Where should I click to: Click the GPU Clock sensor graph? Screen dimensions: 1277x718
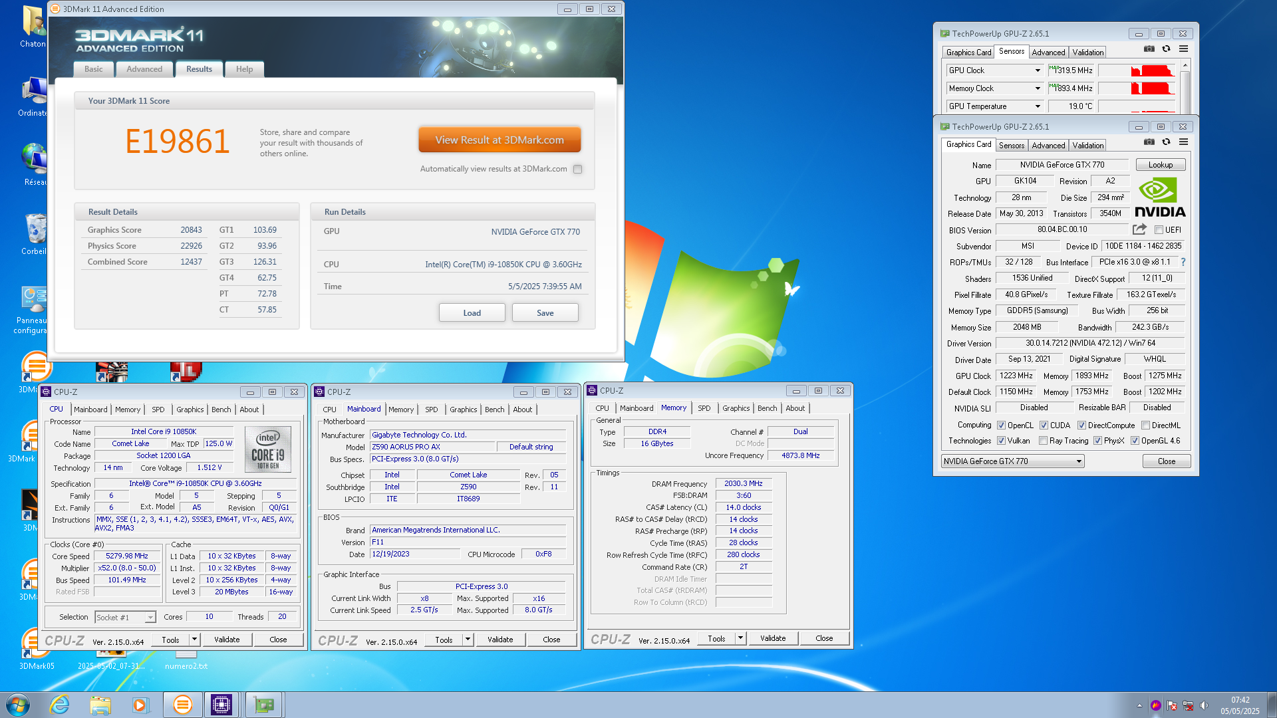[x=1137, y=70]
